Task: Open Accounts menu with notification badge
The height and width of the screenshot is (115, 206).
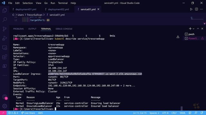Action: click(5, 97)
